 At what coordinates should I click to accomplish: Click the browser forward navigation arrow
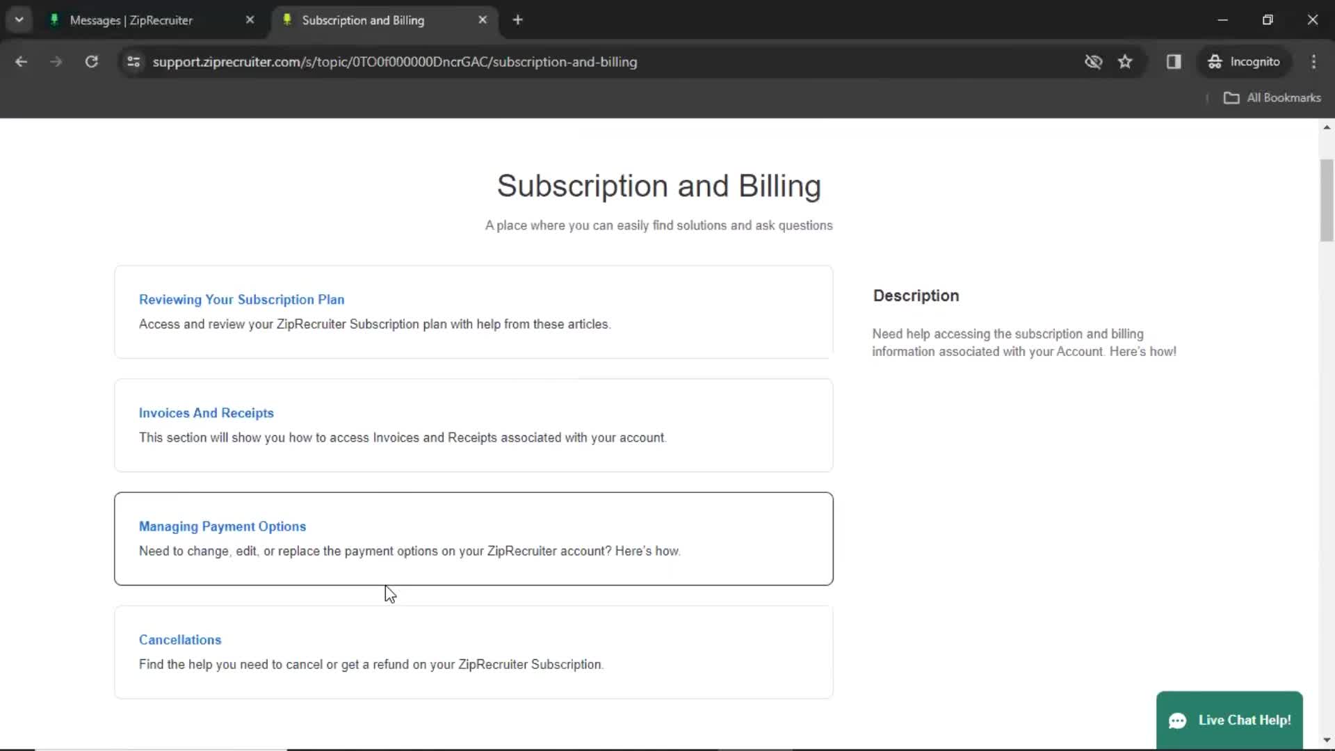click(x=55, y=61)
